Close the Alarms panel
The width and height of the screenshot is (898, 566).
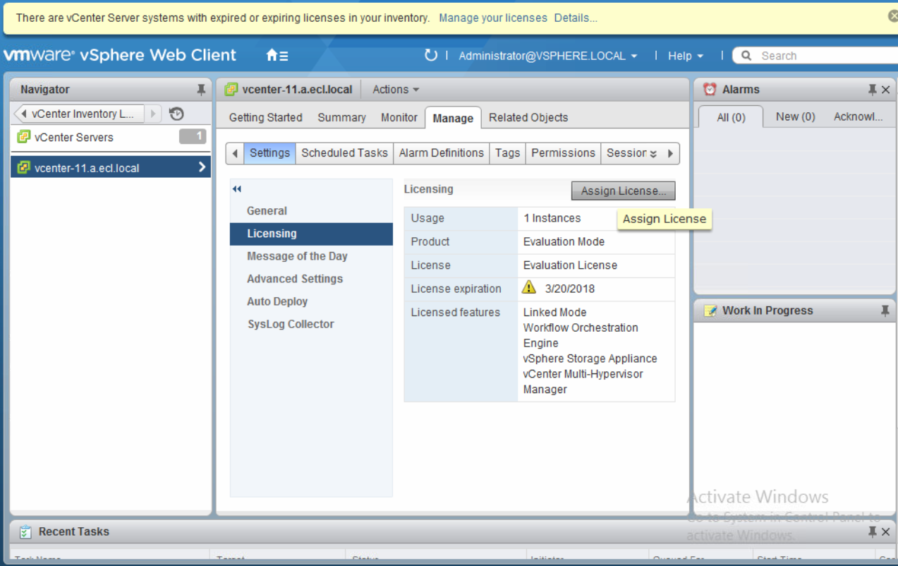point(886,90)
